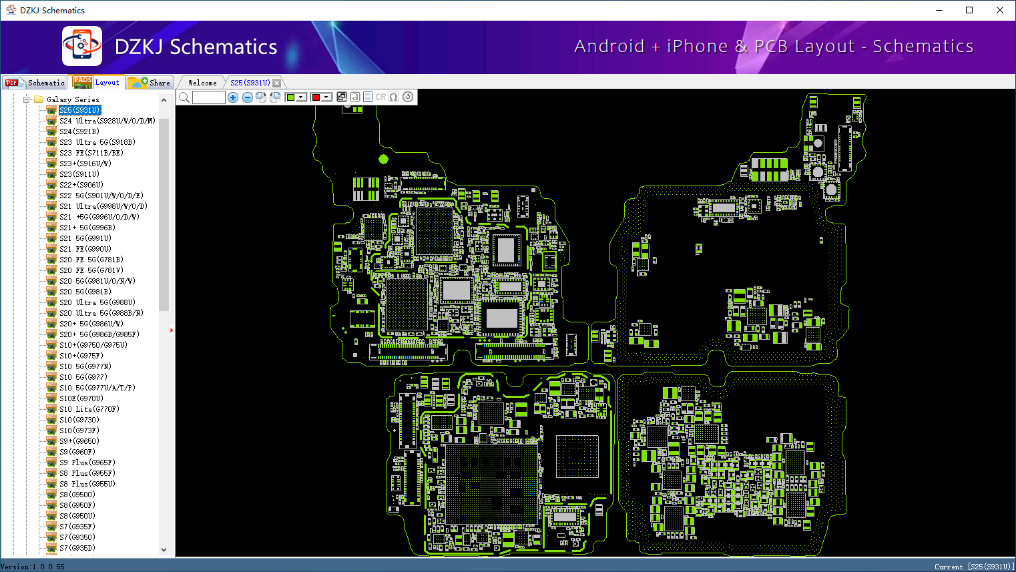Toggle the letter 'a' text display icon

coord(355,97)
